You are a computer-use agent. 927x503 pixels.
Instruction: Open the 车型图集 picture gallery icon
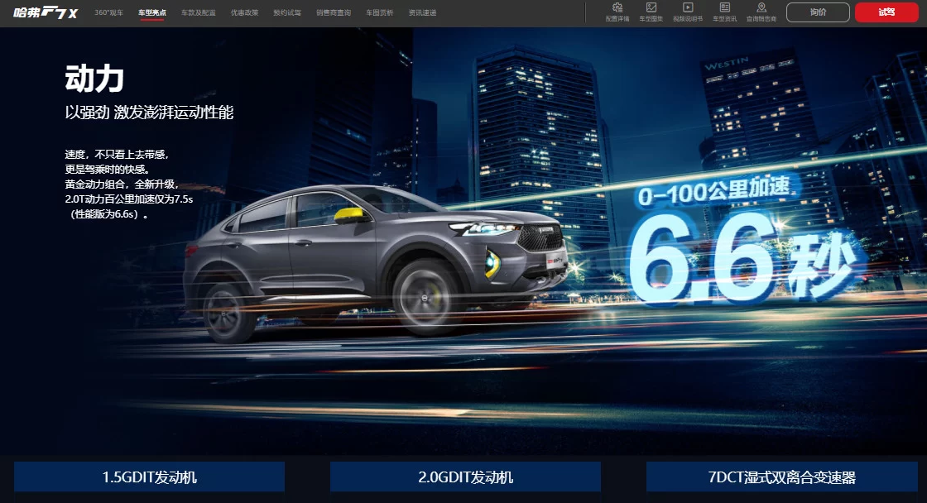(651, 7)
